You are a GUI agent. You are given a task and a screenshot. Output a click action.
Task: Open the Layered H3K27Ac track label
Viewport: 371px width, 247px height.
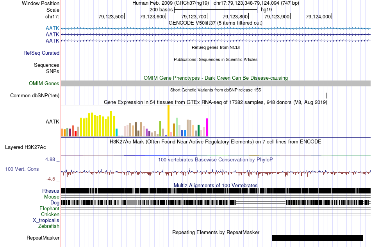25,147
